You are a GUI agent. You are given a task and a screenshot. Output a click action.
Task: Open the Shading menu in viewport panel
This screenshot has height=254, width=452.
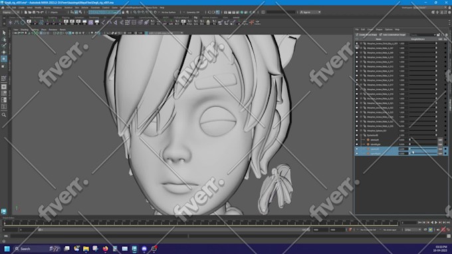(x=25, y=29)
